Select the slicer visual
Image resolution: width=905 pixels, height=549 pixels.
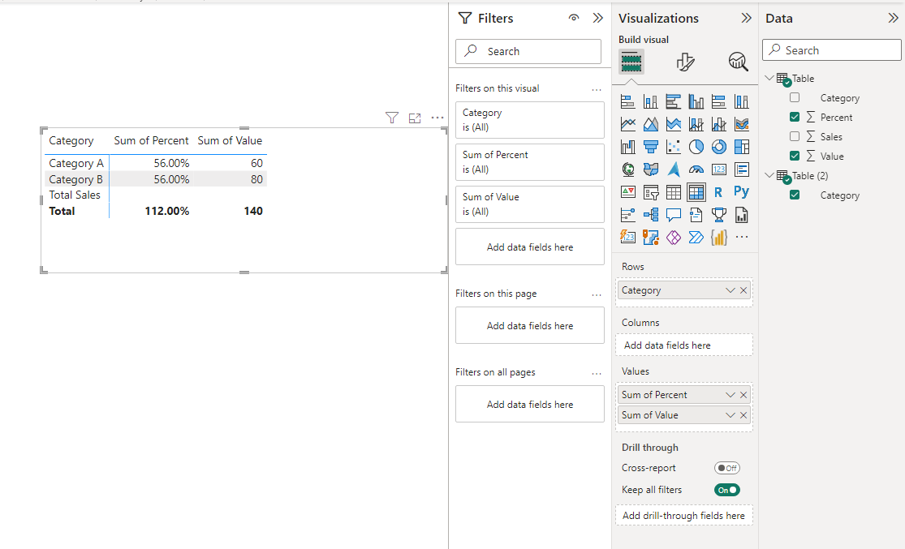pyautogui.click(x=650, y=191)
